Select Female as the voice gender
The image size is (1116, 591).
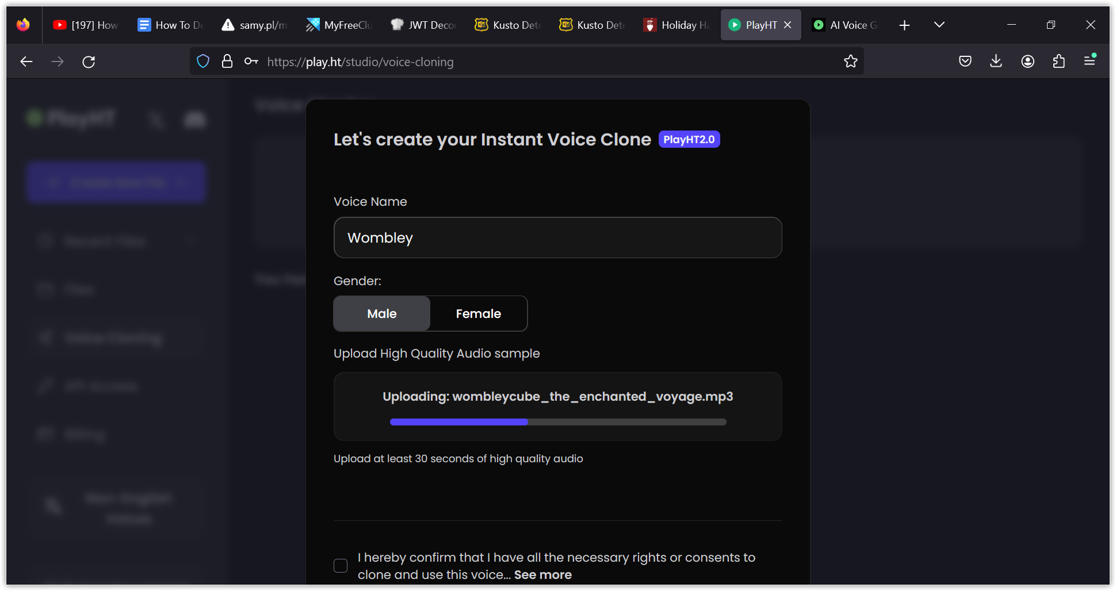tap(478, 313)
